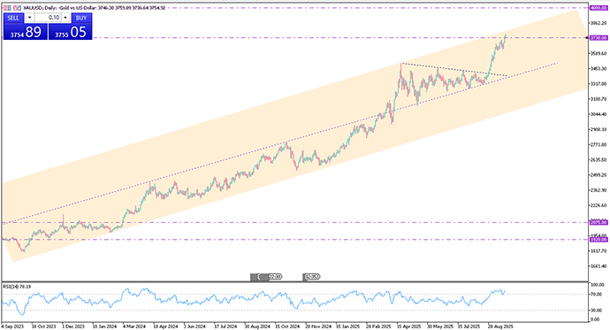The image size is (610, 330).
Task: Click the RSI scale 70.00 value
Action: [598, 295]
